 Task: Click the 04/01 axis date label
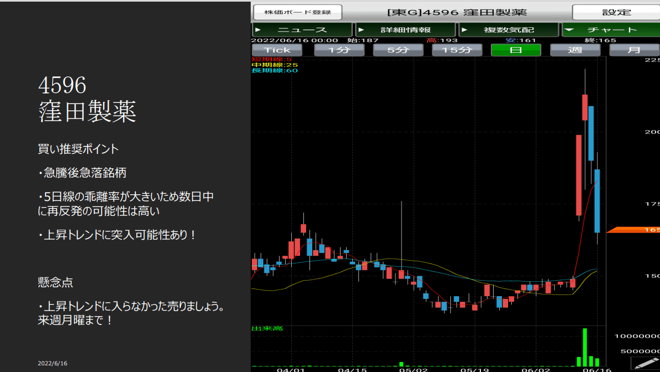(291, 369)
